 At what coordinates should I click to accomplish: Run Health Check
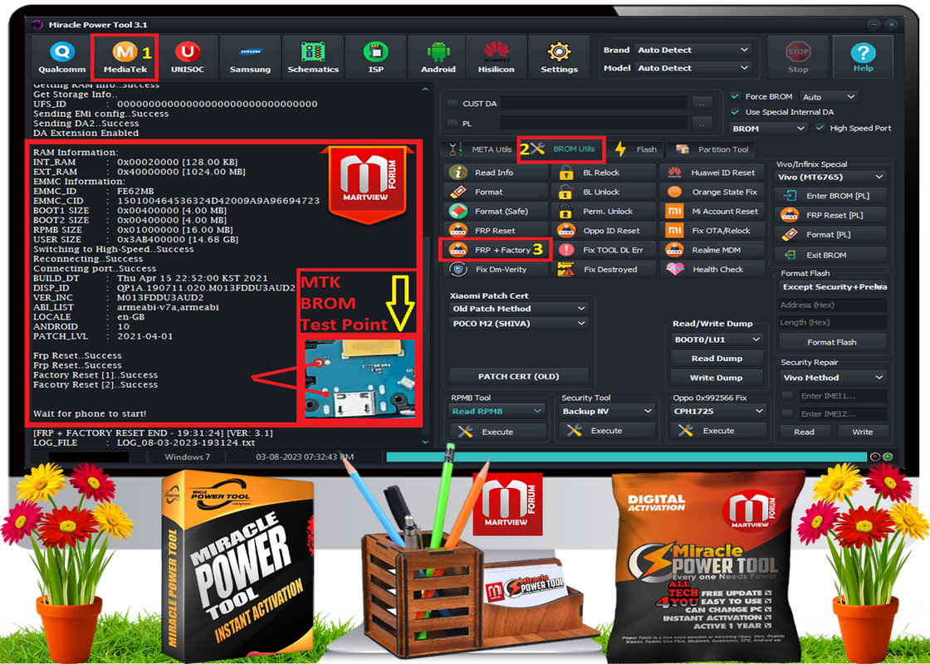(x=712, y=269)
